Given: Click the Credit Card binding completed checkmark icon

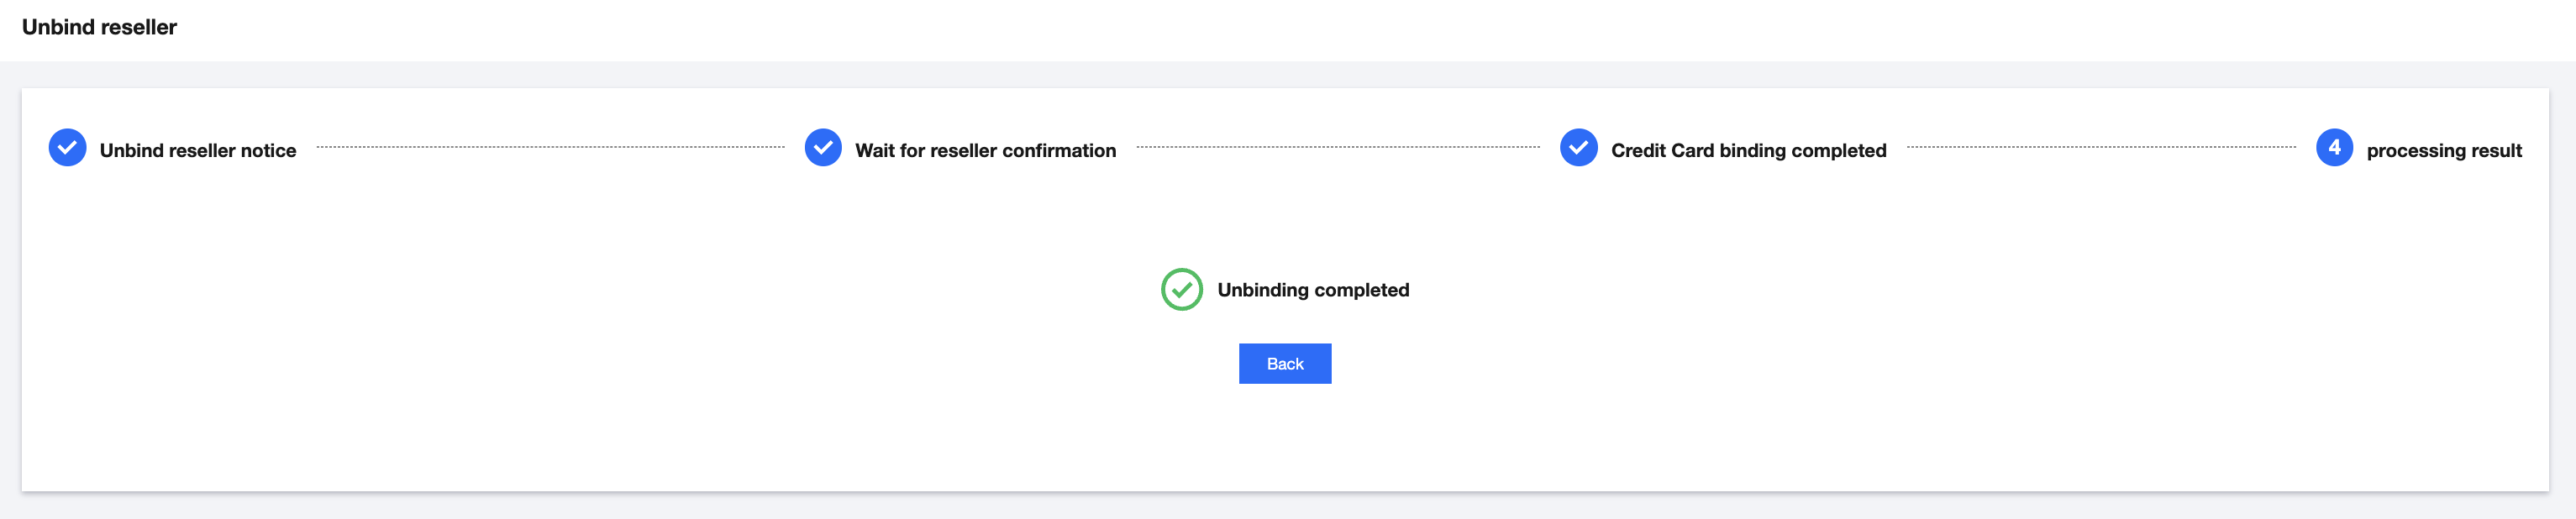Looking at the screenshot, I should (x=1578, y=148).
